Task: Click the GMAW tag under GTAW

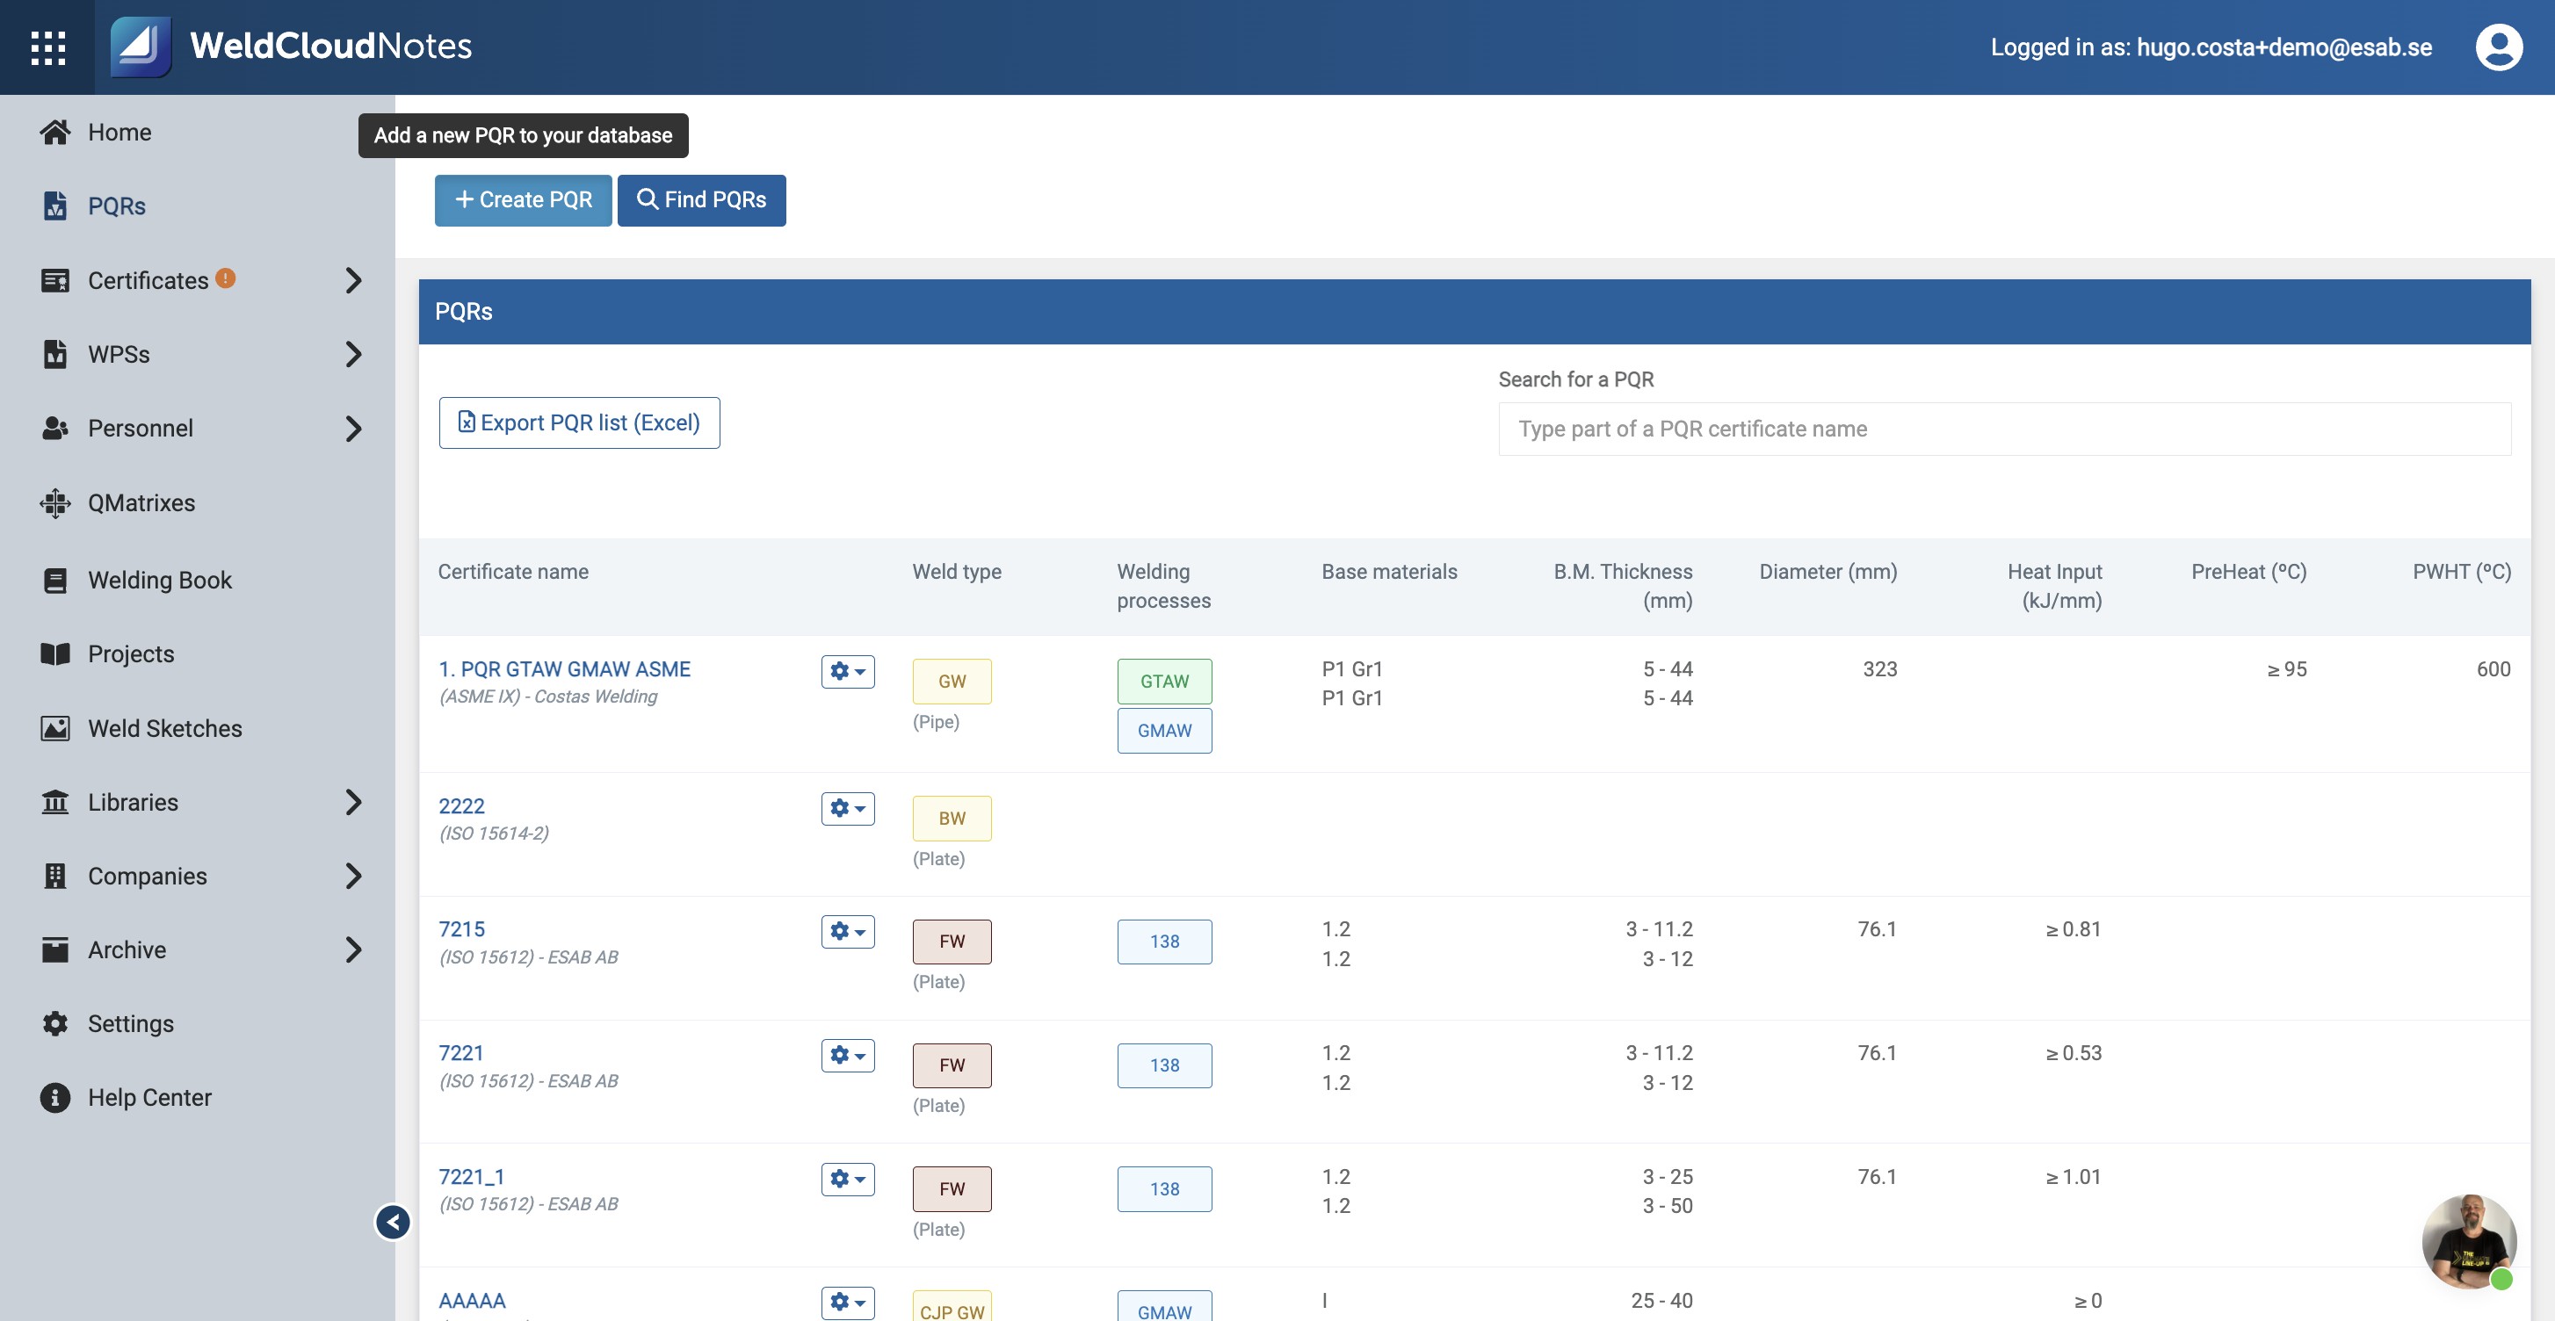Action: point(1163,731)
